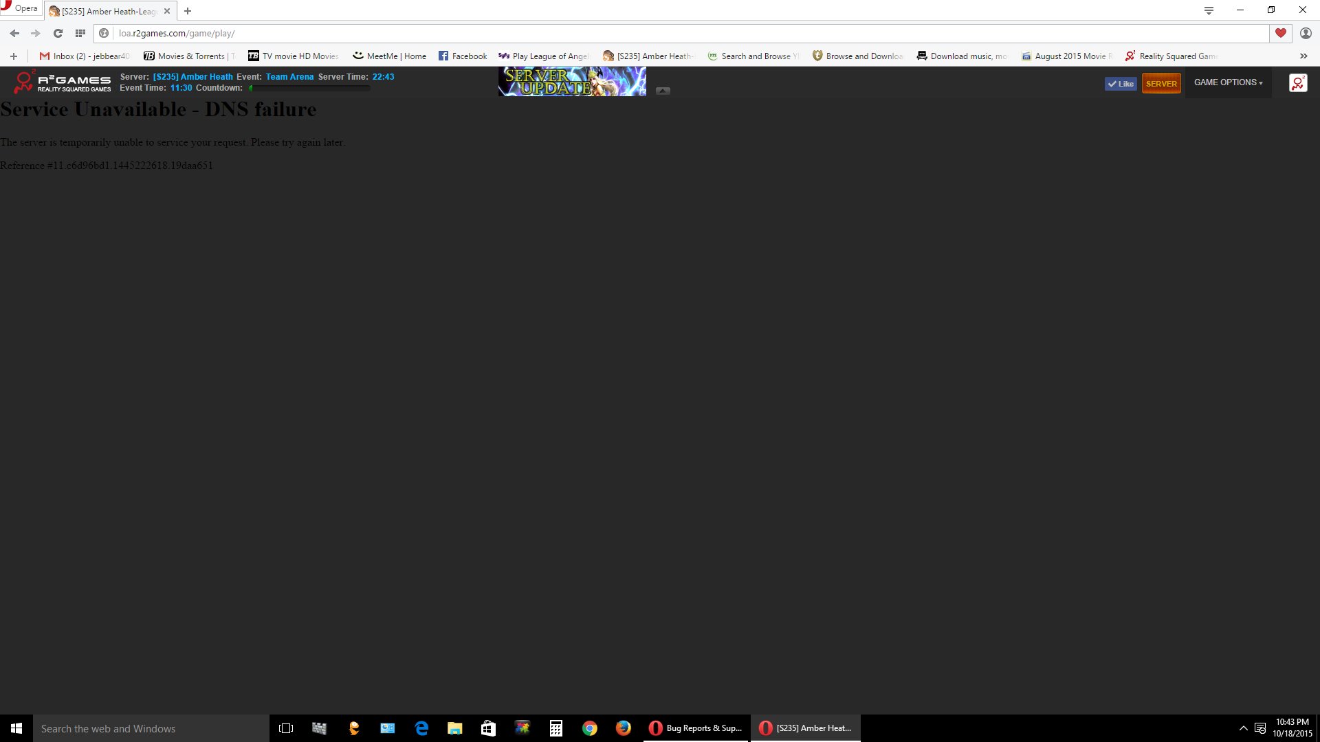The image size is (1320, 742).
Task: Open the Inbox Gmail bookmark
Action: pyautogui.click(x=84, y=56)
